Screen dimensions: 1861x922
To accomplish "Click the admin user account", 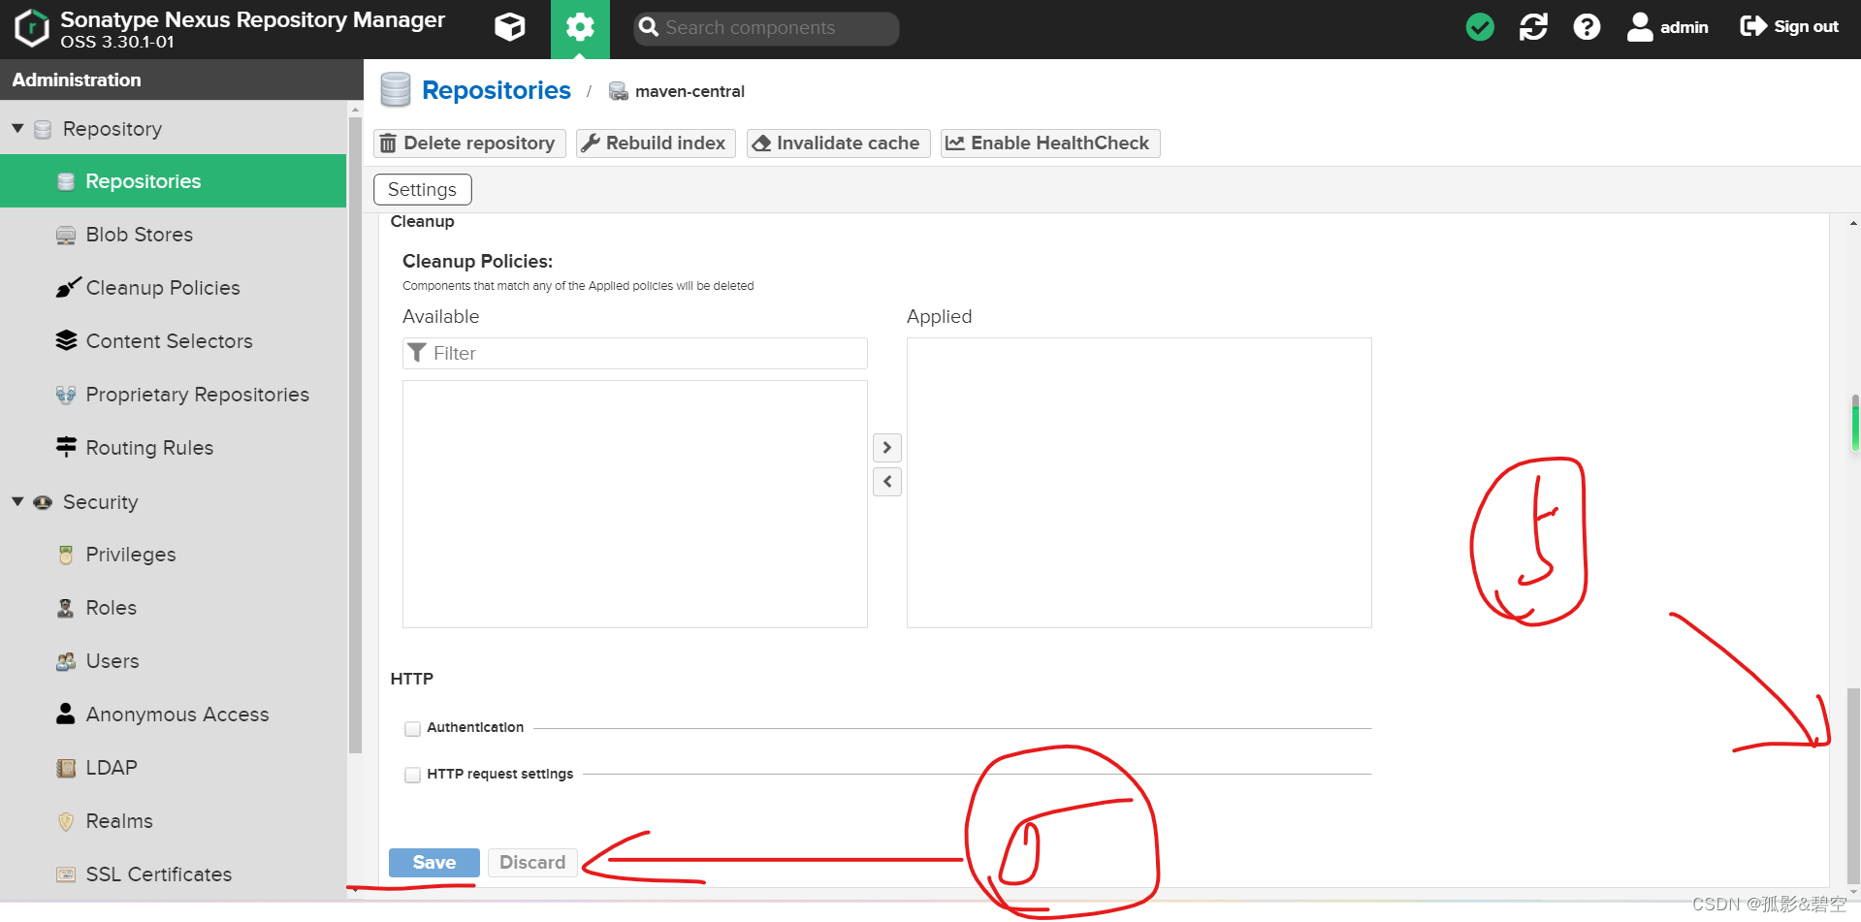I will tap(1667, 27).
